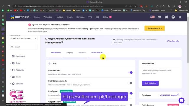
Task: Show more bookmarks chevron
Action: [x=172, y=11]
